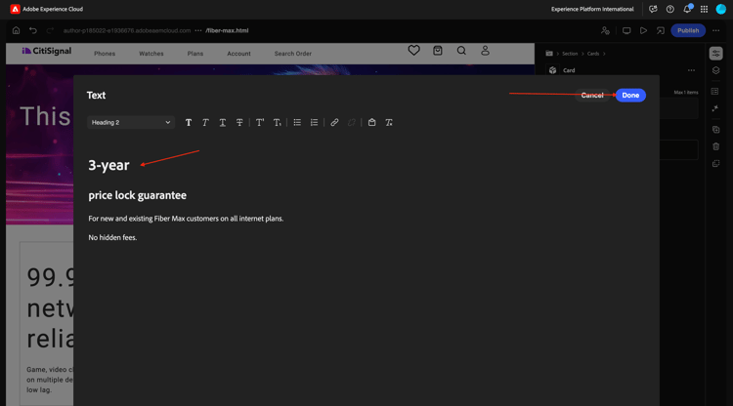Screen dimensions: 733x406
Task: Click the wishlist heart icon
Action: [x=413, y=51]
